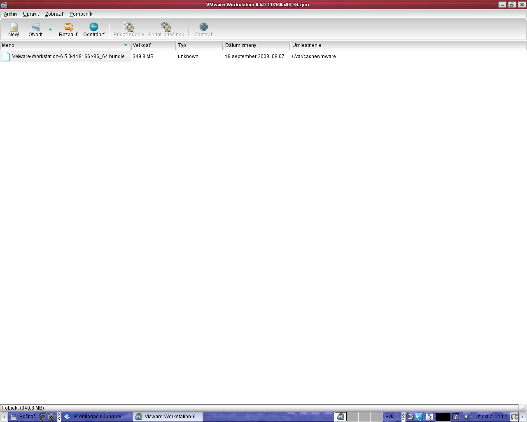
Task: Select the VMware-Workstation bundle file row
Action: tap(263, 56)
